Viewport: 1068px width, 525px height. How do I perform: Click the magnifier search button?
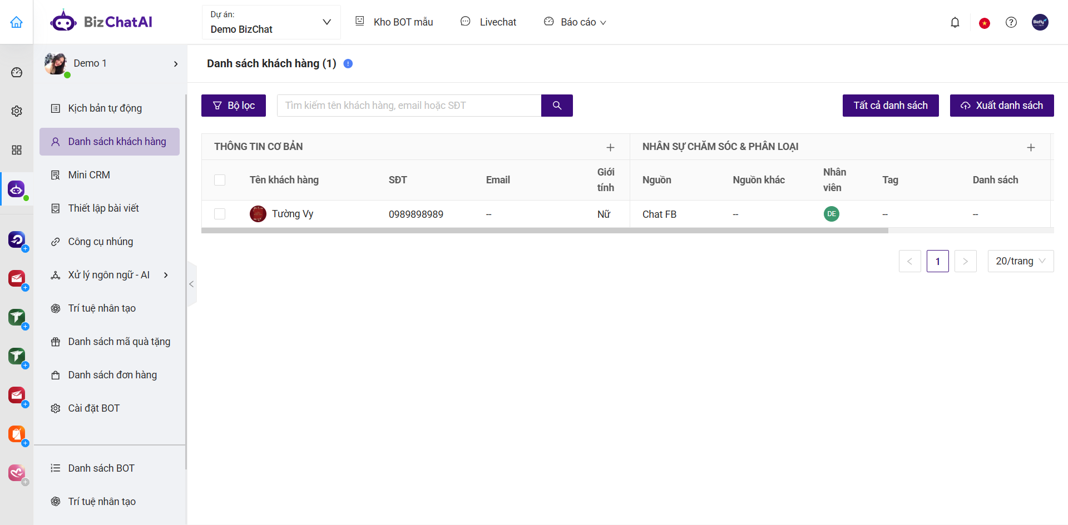[x=557, y=106]
